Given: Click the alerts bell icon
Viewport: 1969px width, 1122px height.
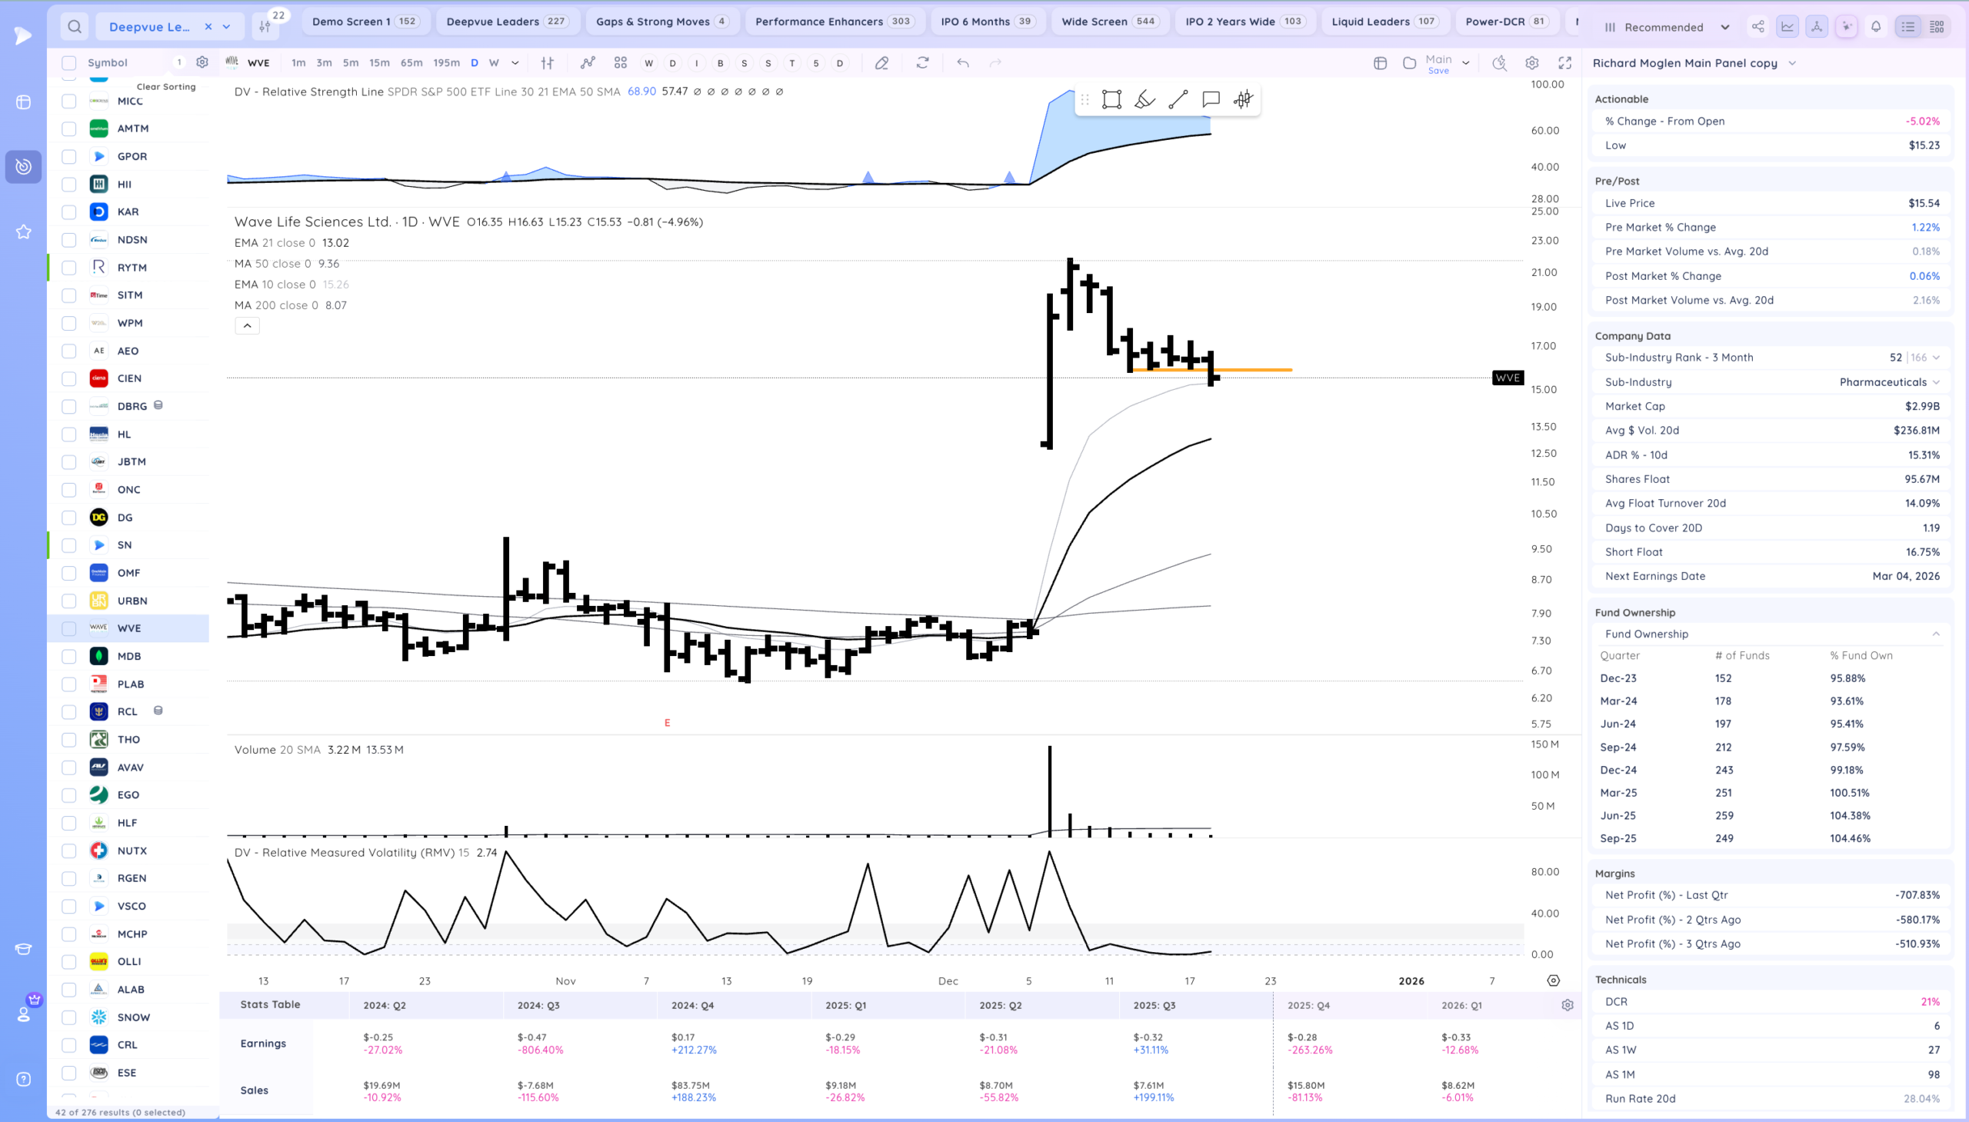Looking at the screenshot, I should [x=1876, y=27].
